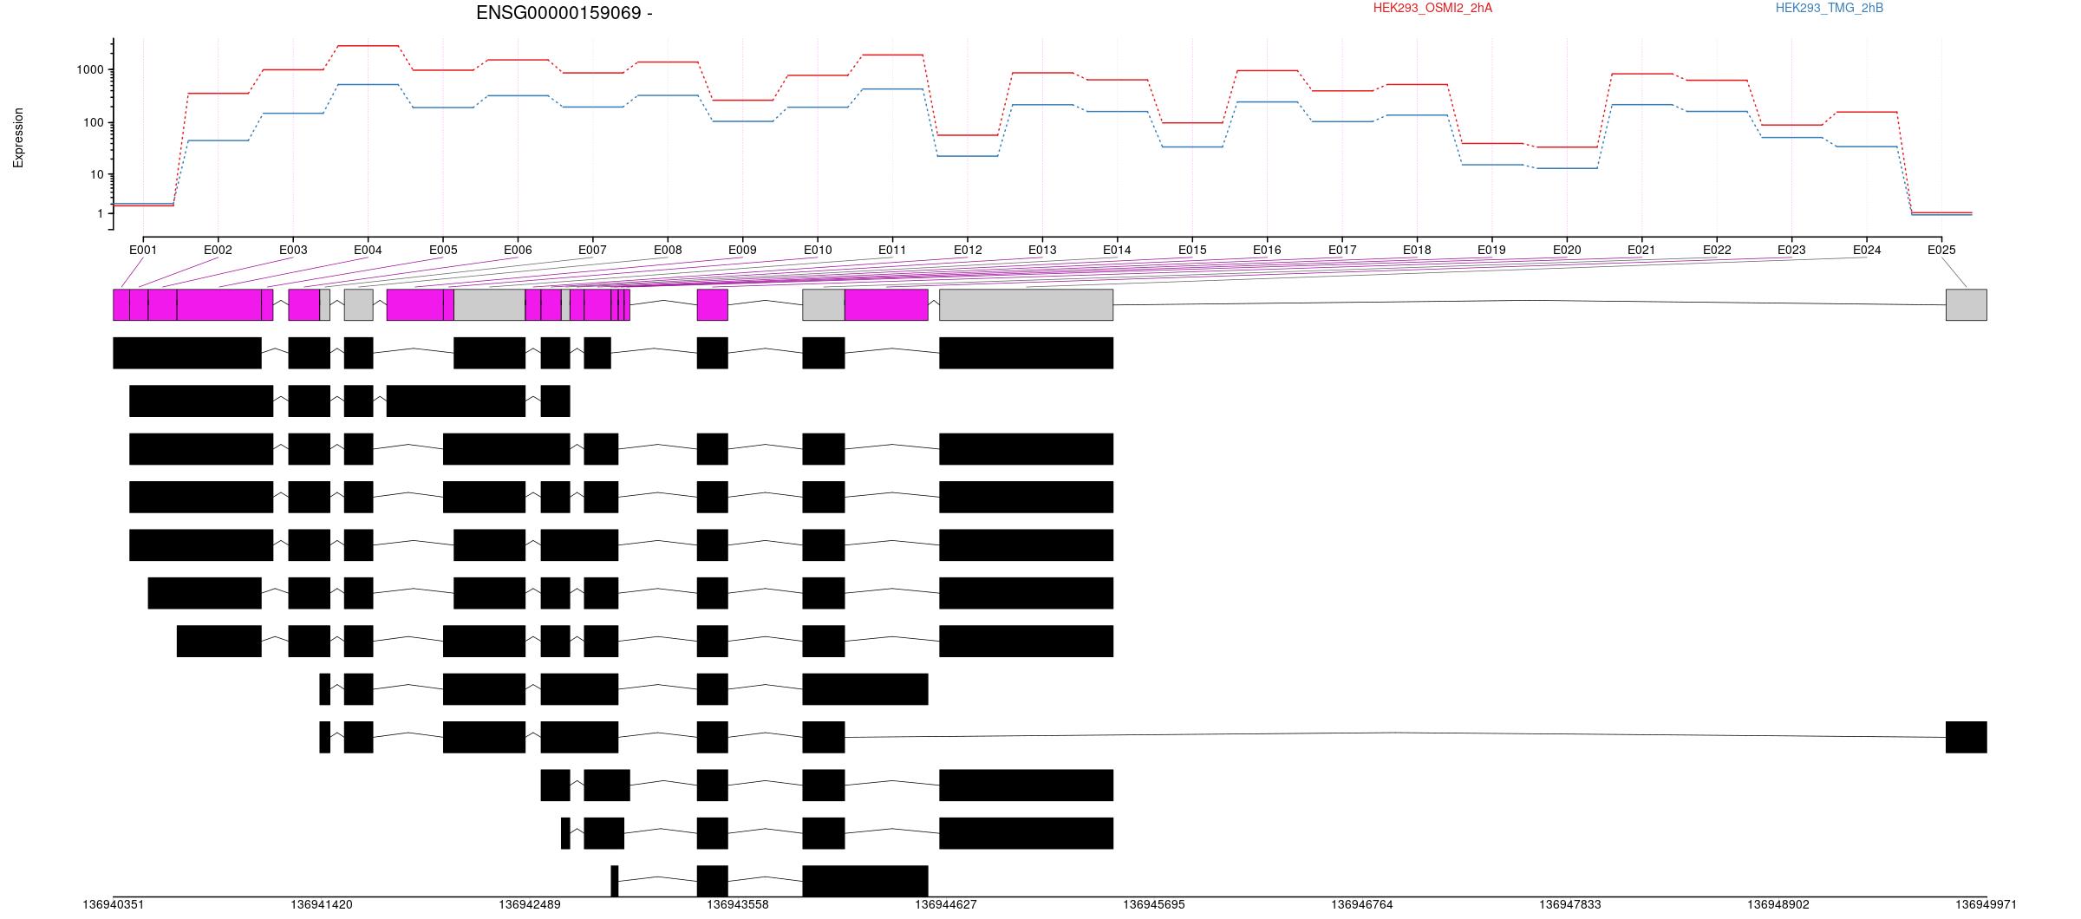Click the 1000 y-axis tick label

pos(90,70)
